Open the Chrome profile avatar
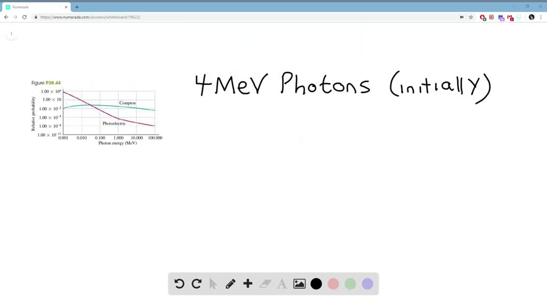Viewport: 547px width, 298px height. (532, 17)
